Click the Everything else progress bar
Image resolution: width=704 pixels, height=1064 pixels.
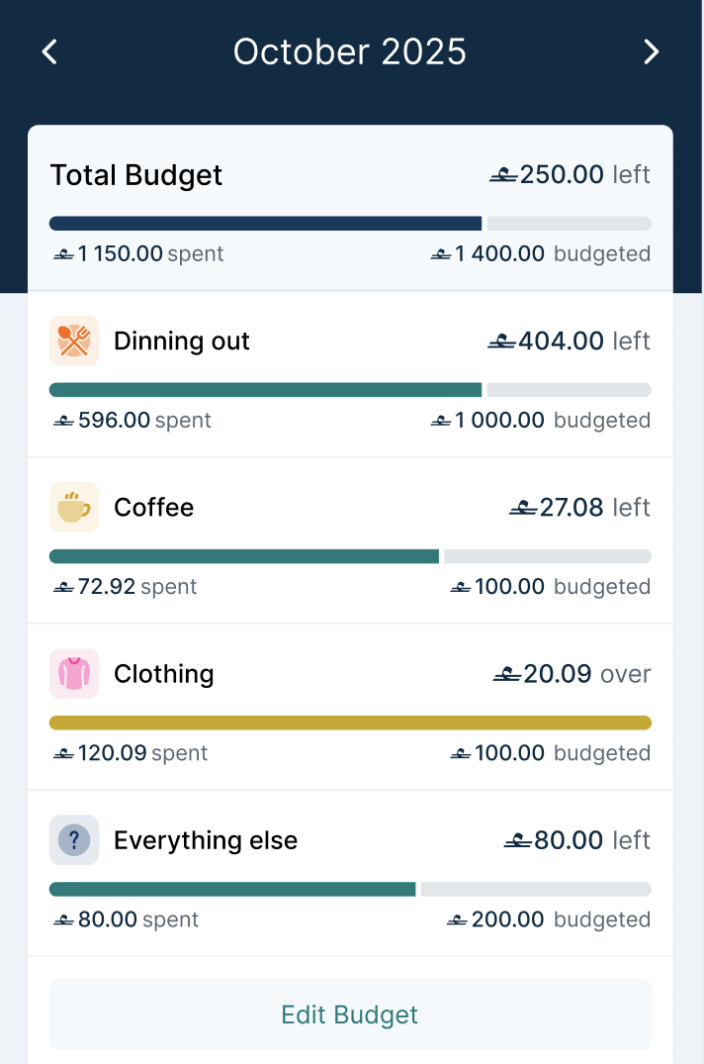[x=350, y=889]
